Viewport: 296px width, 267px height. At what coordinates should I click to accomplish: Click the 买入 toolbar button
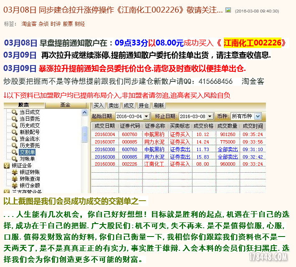[99, 106]
